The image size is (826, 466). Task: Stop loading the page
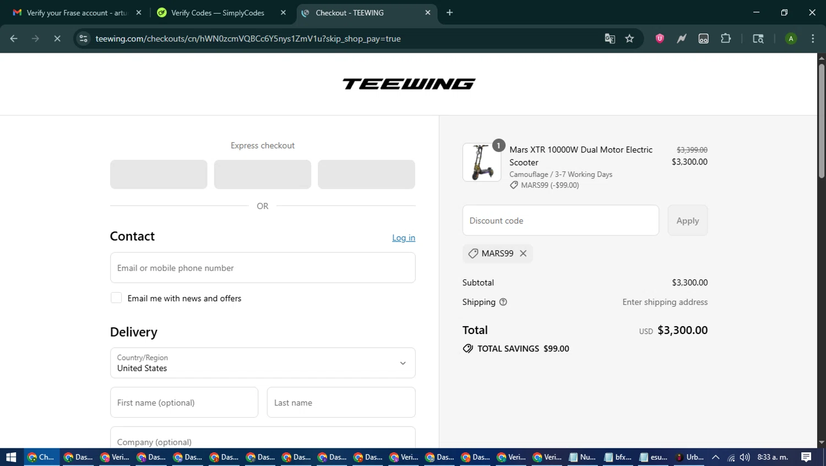(x=57, y=39)
